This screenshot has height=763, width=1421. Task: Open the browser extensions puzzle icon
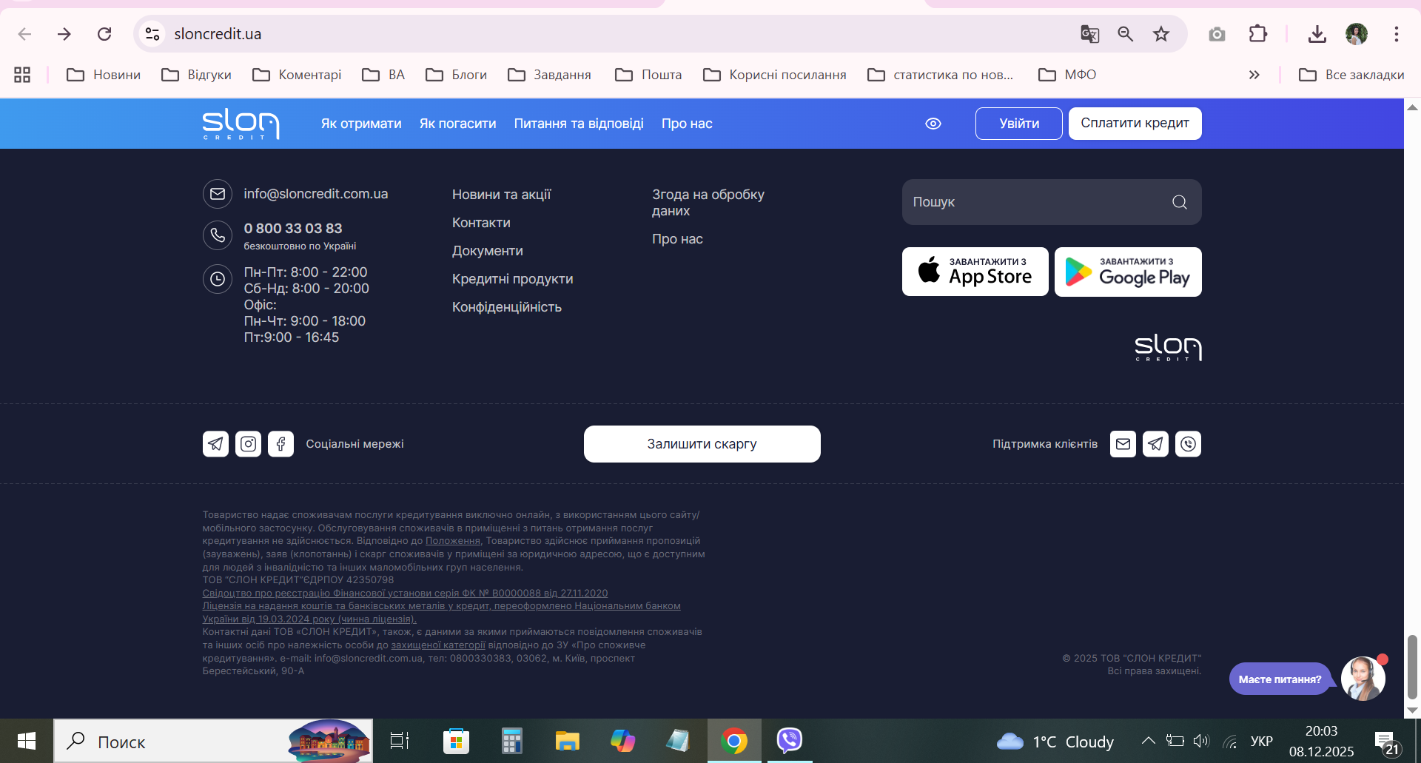[1257, 34]
